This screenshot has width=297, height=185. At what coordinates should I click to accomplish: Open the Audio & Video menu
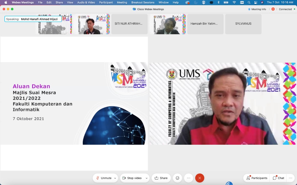pyautogui.click(x=86, y=2)
